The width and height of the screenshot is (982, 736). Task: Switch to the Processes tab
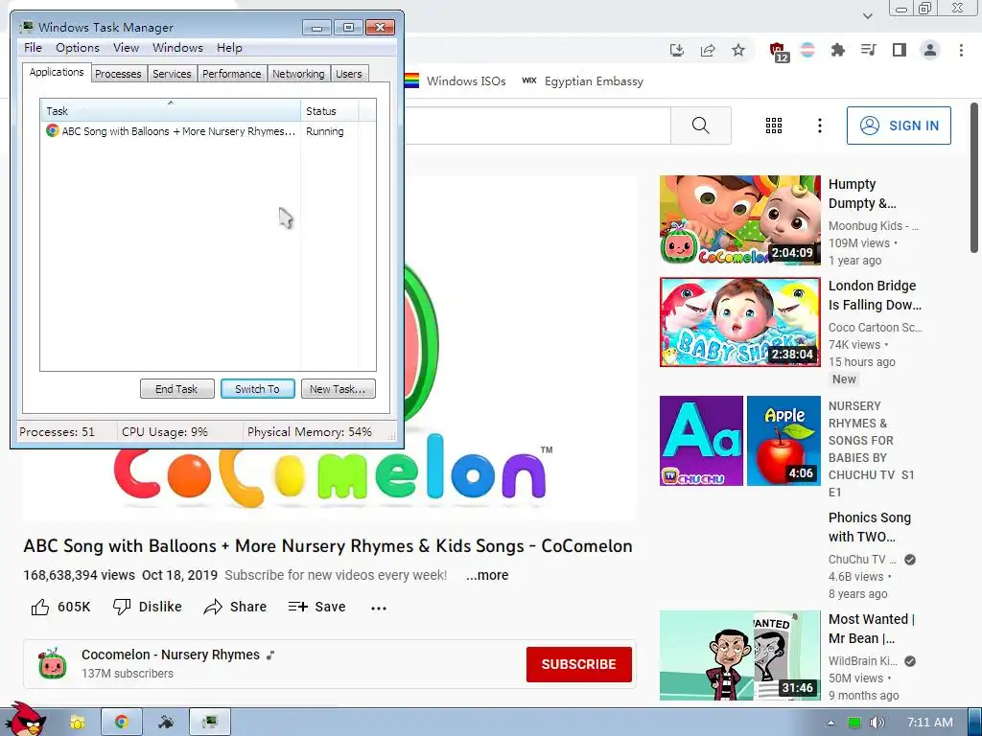pos(118,74)
